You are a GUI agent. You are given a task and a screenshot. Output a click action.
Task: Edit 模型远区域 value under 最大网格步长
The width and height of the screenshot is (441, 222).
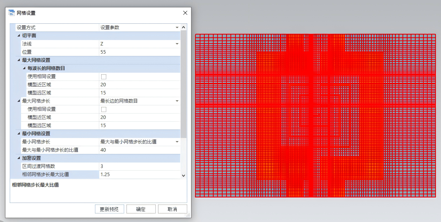coord(139,125)
